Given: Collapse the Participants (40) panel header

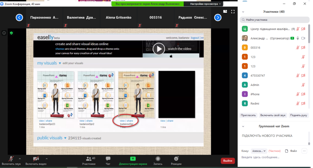Looking at the screenshot, I should [243, 12].
